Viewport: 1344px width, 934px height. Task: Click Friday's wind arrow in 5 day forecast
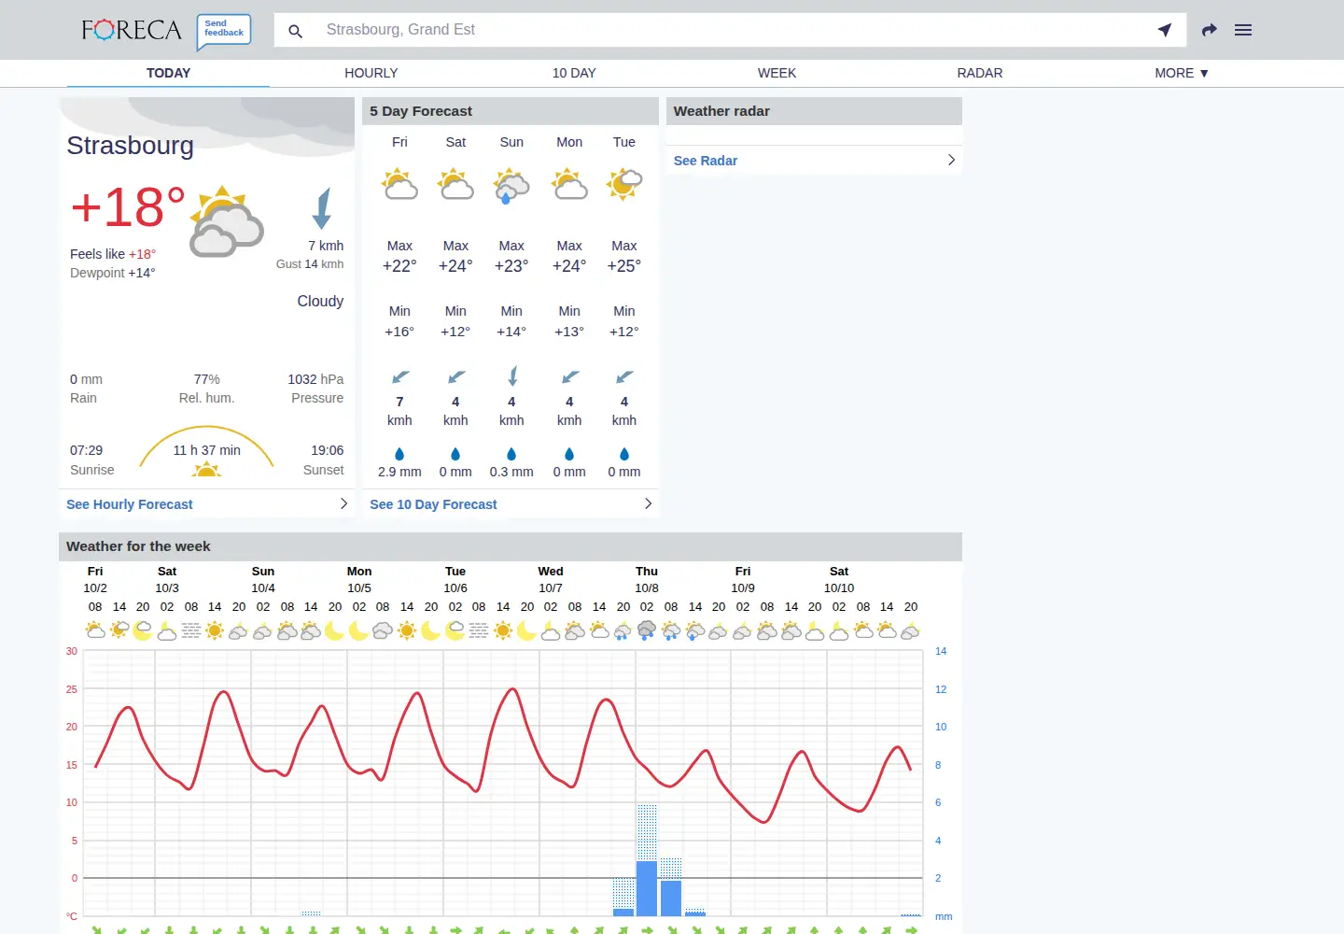(x=400, y=376)
